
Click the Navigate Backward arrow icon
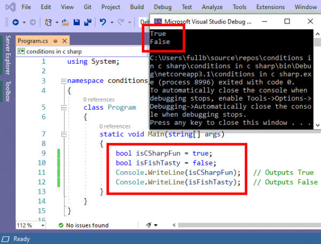point(15,22)
